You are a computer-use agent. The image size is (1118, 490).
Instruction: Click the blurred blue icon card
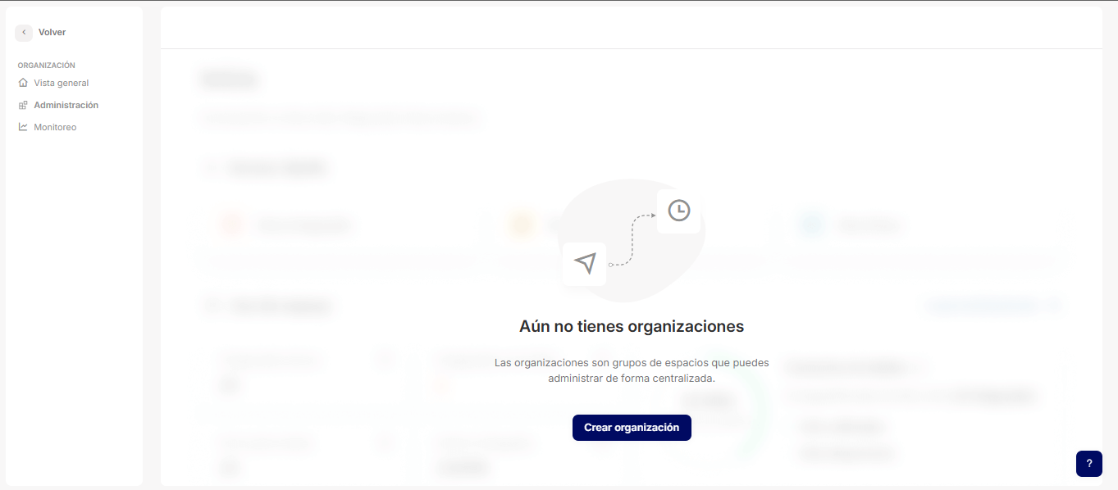811,225
